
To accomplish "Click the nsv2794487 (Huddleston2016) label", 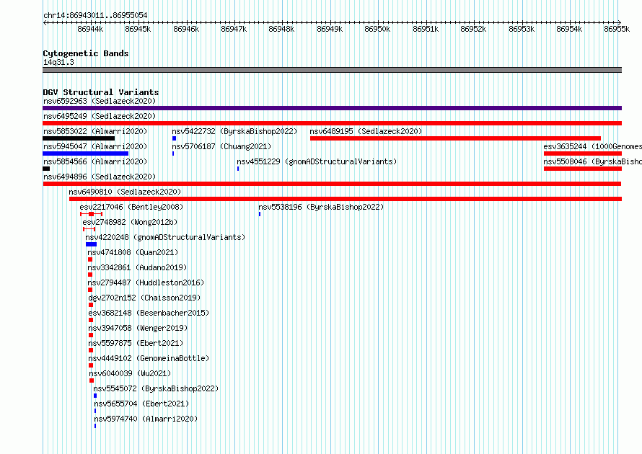I will [146, 282].
